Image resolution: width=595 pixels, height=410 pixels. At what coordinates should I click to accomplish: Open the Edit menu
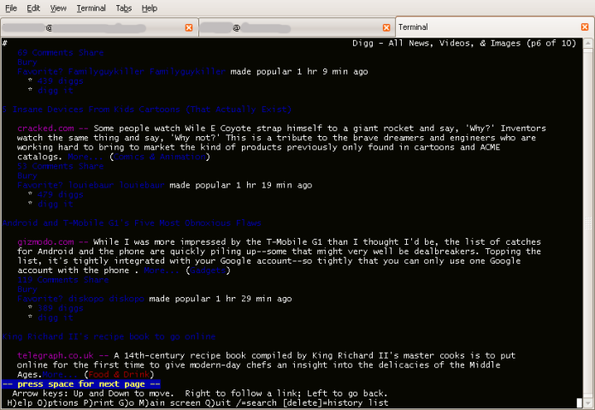click(x=33, y=8)
